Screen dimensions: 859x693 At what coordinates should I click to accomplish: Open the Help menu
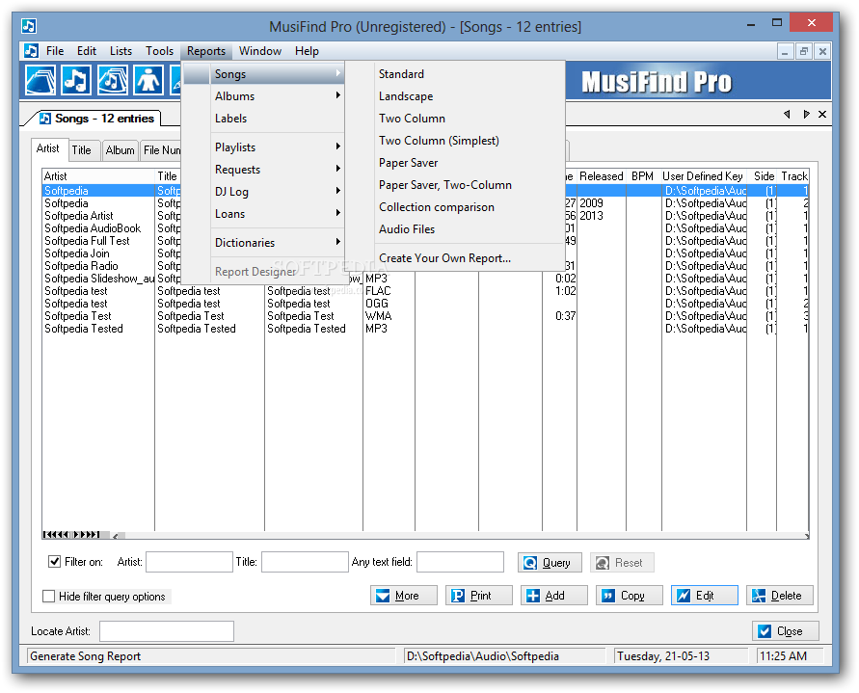pos(307,51)
